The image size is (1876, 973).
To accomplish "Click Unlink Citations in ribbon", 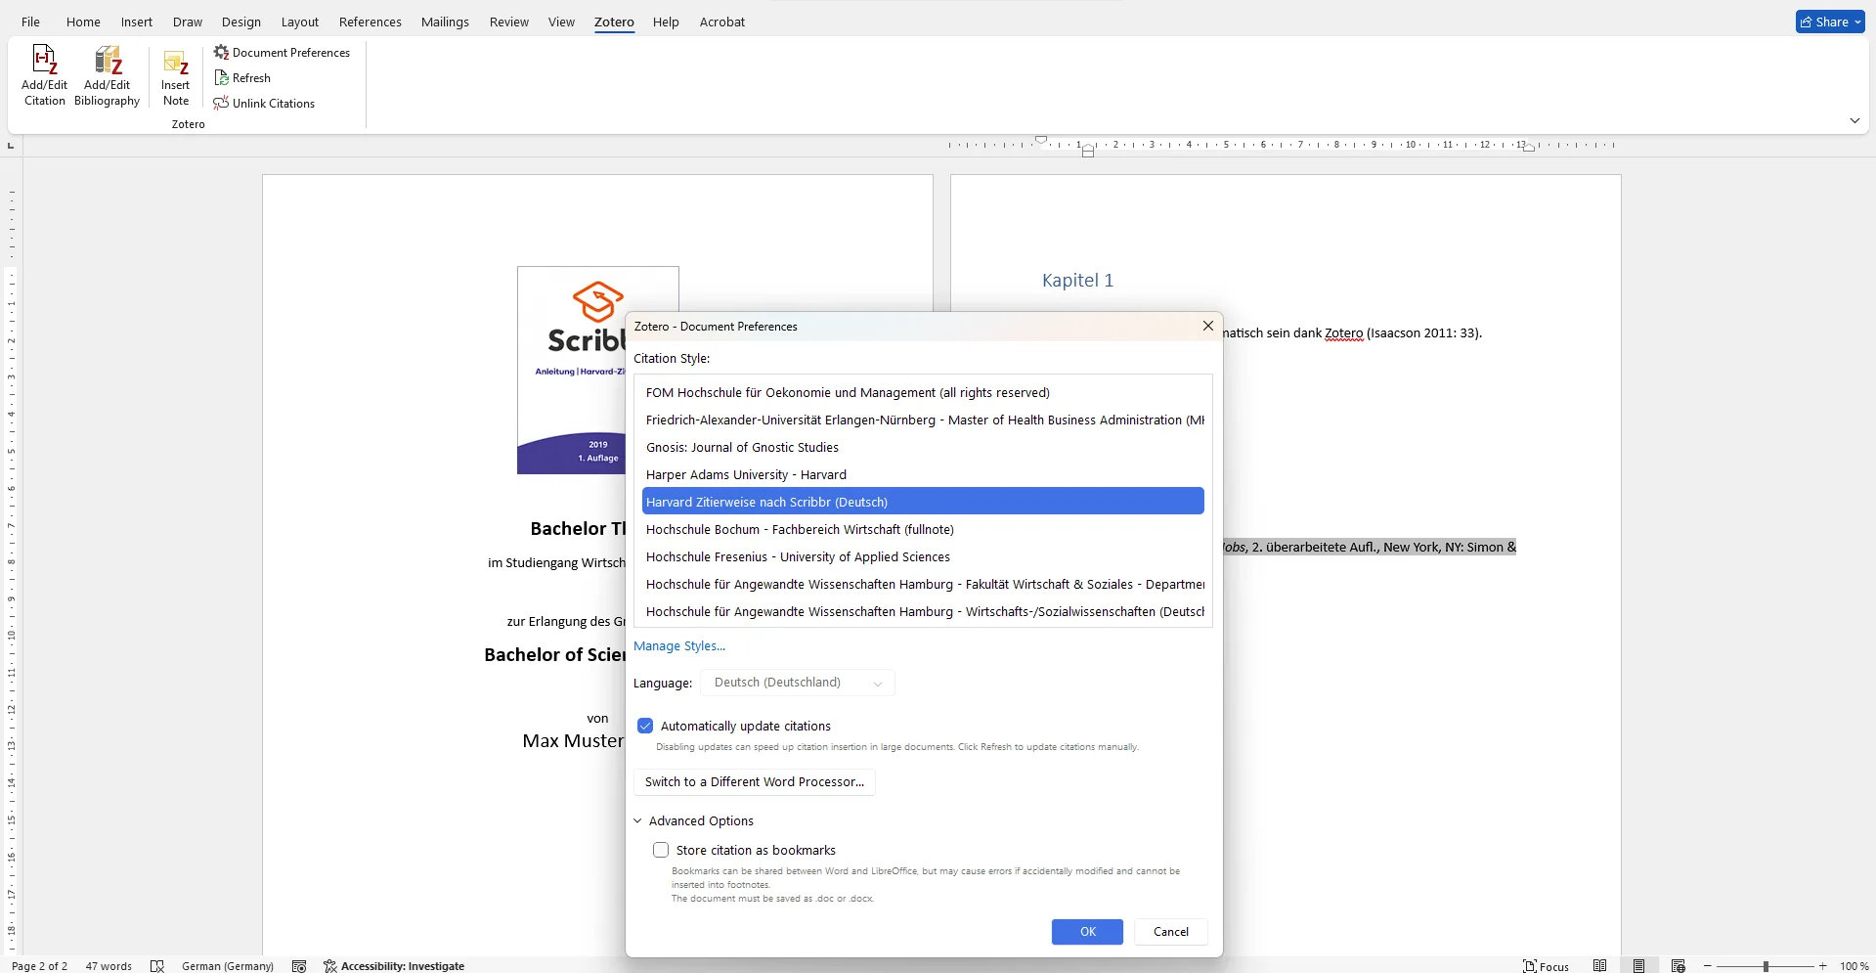I will 264,104.
